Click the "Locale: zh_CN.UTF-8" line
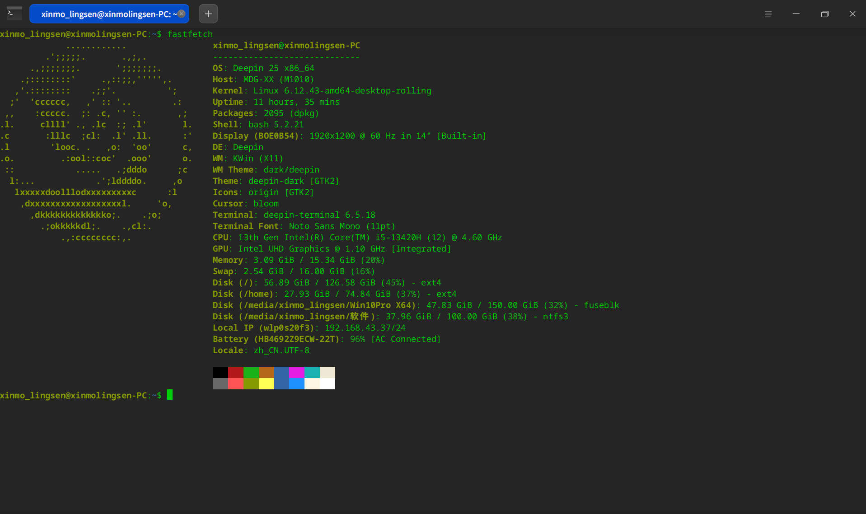The image size is (866, 514). (261, 350)
